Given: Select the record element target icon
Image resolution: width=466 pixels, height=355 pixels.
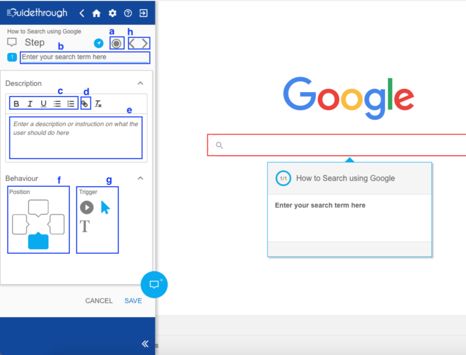Looking at the screenshot, I should [x=116, y=44].
